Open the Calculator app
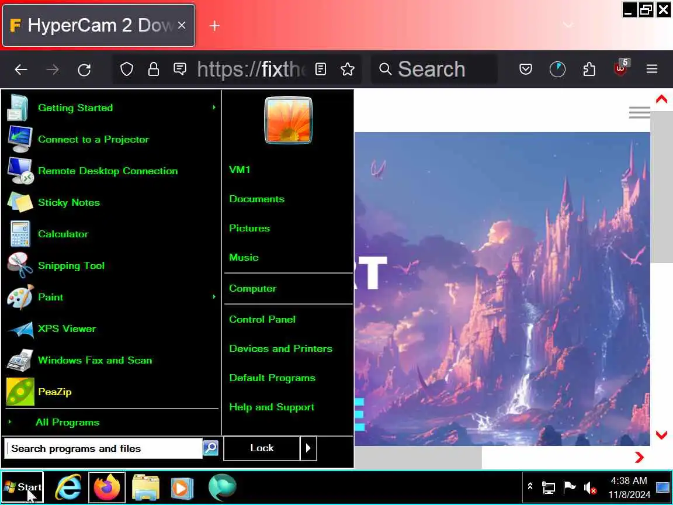 pos(111,234)
